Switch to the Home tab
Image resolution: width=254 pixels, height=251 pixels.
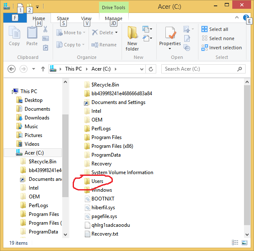39,18
